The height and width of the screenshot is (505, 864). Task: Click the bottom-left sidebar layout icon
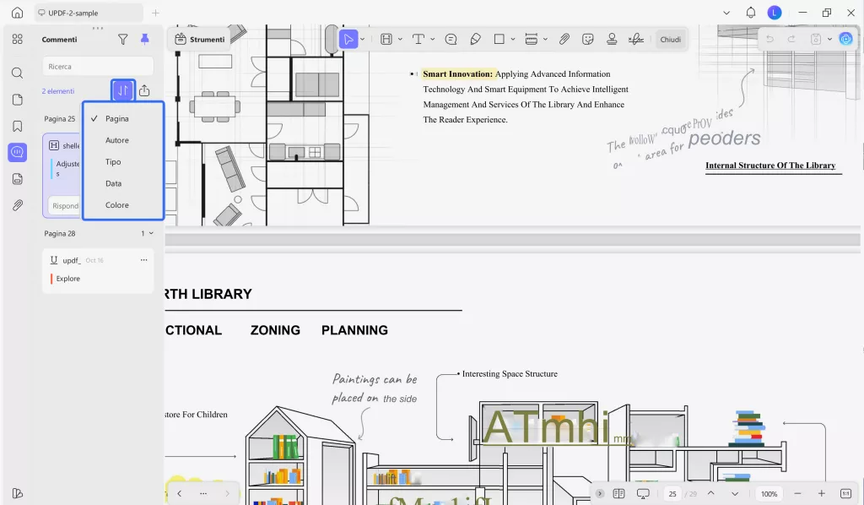click(x=17, y=493)
